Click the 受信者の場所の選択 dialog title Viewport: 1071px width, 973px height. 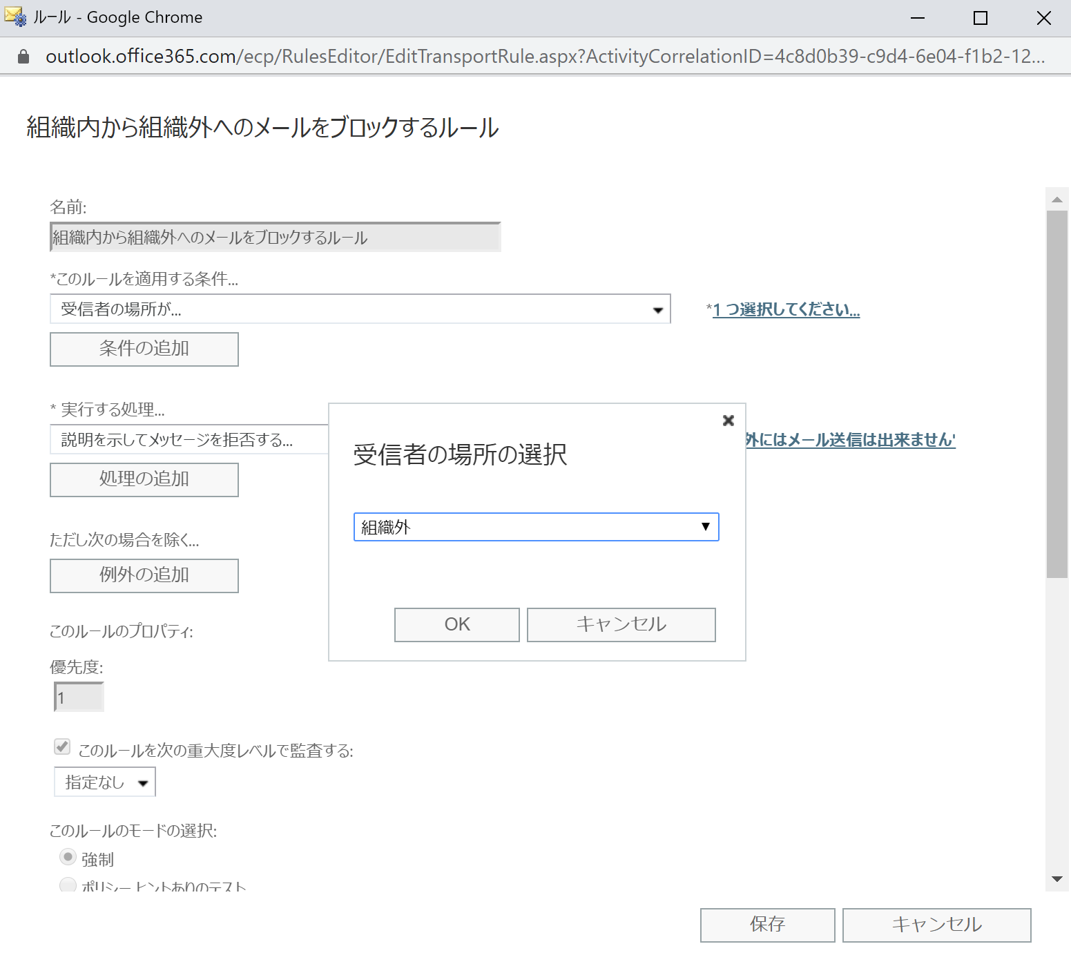(x=460, y=454)
